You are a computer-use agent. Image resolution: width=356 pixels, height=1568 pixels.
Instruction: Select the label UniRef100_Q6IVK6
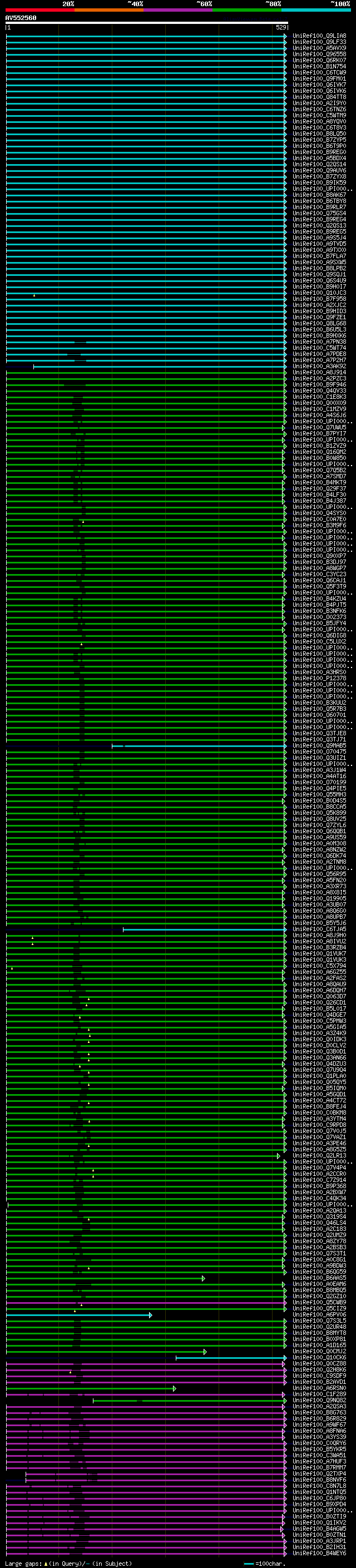(319, 91)
